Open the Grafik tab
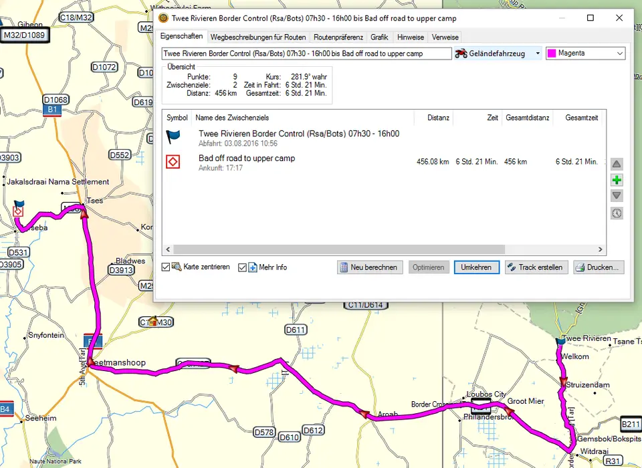Image resolution: width=642 pixels, height=468 pixels. pos(379,37)
